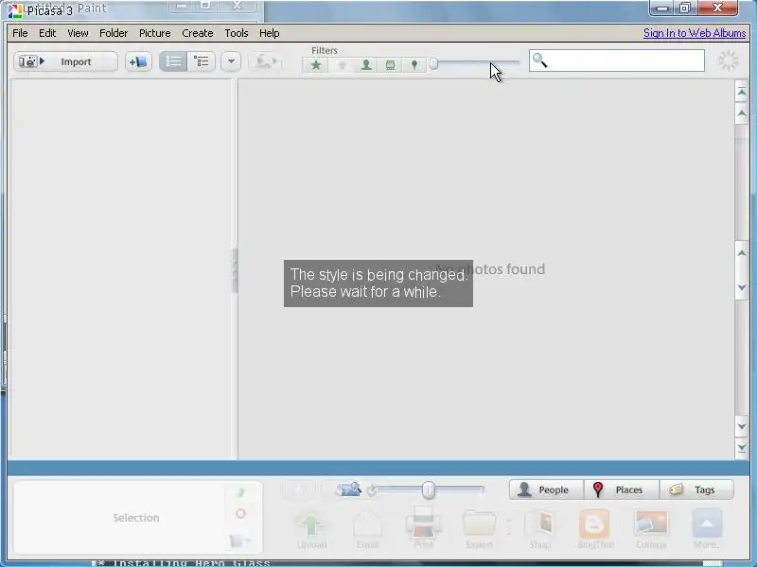Click the Picasa 3 logo icon in title bar
Image resolution: width=757 pixels, height=567 pixels.
[15, 10]
